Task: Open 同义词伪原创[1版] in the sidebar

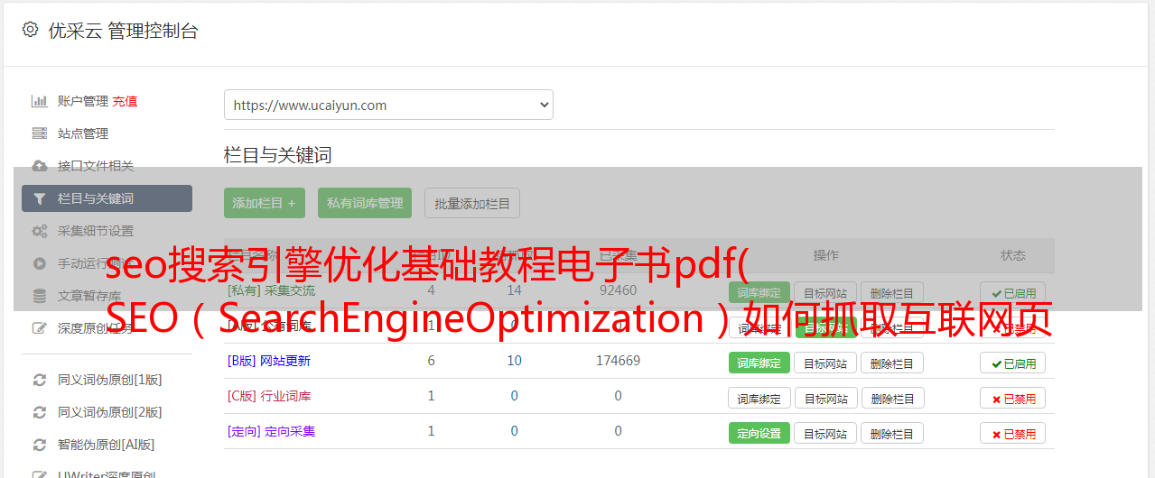Action: [x=110, y=380]
